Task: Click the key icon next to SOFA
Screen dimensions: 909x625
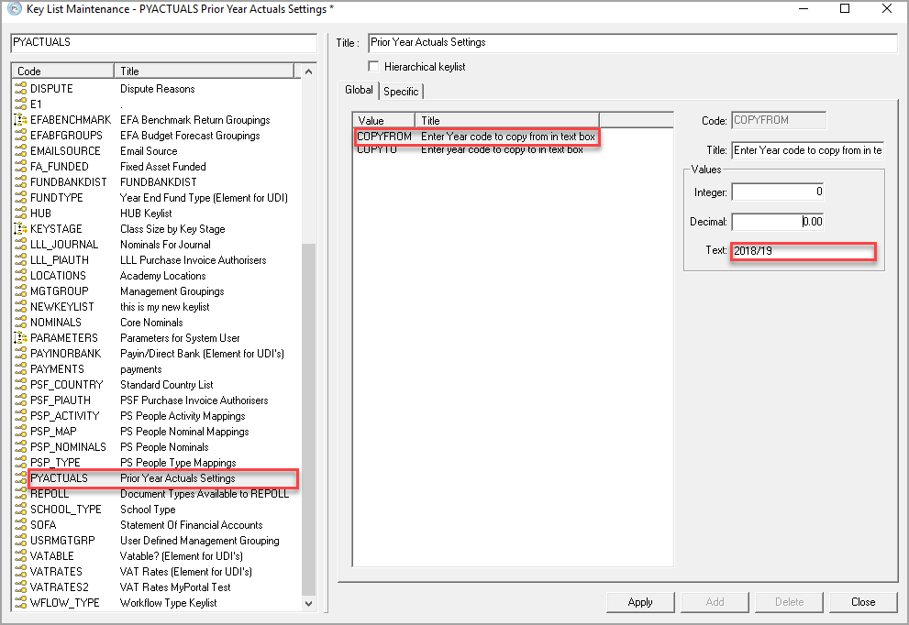Action: 21,525
